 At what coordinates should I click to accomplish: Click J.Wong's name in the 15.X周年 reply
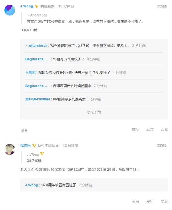pyautogui.click(x=32, y=185)
